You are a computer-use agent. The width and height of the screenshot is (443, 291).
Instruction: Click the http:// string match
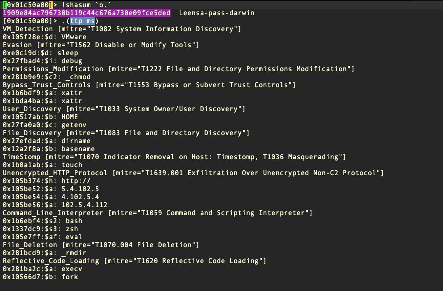(x=76, y=181)
